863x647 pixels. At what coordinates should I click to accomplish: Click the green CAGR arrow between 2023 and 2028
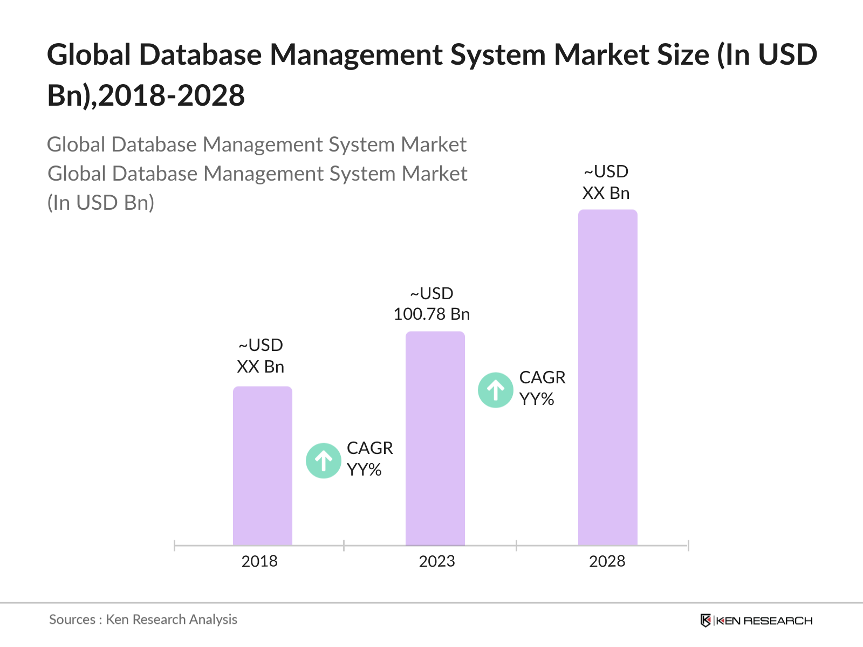point(495,390)
